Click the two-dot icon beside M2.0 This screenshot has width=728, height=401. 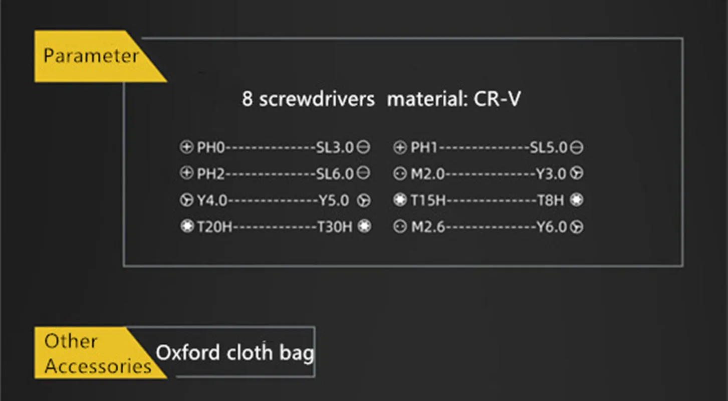point(399,174)
